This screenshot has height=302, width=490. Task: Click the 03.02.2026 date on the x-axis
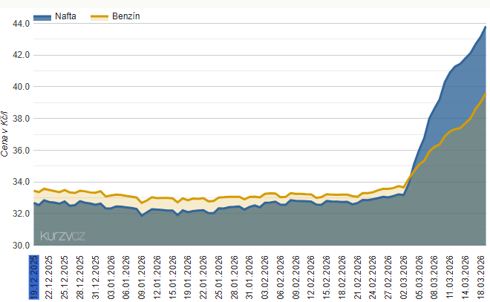pyautogui.click(x=264, y=275)
